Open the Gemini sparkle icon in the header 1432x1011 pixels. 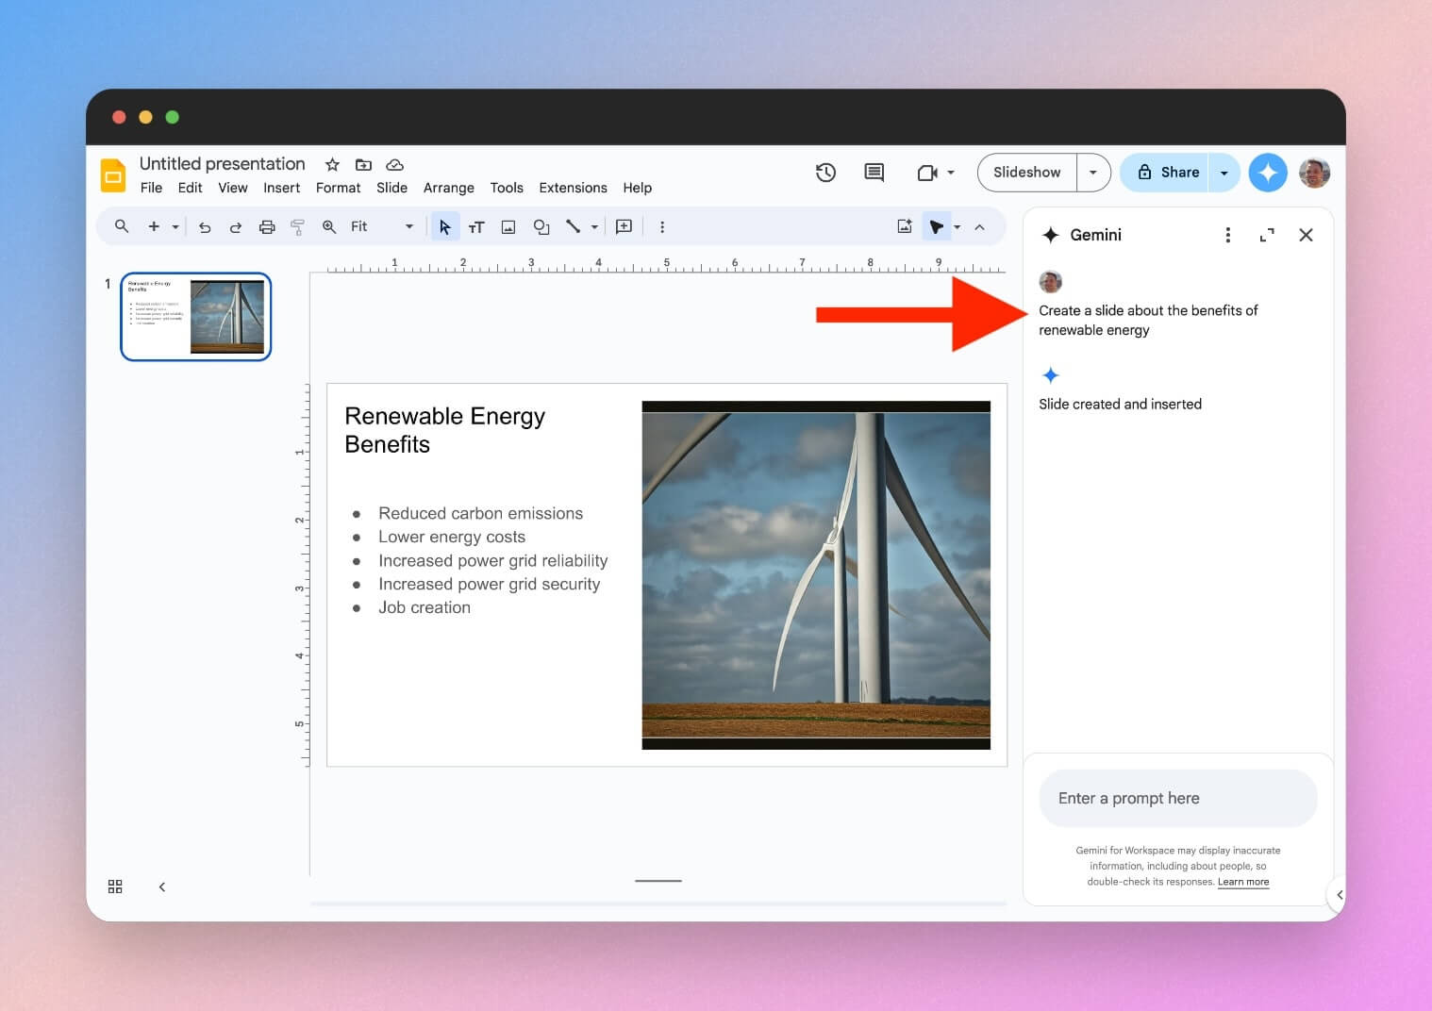[1268, 173]
